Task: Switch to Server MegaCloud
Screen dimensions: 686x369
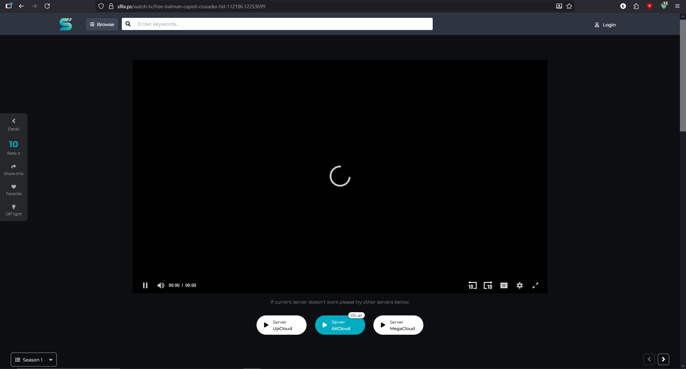Action: click(398, 325)
